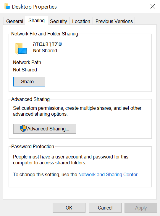Click the Network Path label
This screenshot has height=216, width=160.
(x=28, y=62)
